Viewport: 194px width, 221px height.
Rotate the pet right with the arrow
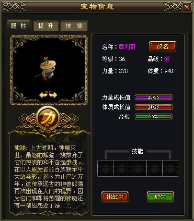pyautogui.click(x=53, y=95)
